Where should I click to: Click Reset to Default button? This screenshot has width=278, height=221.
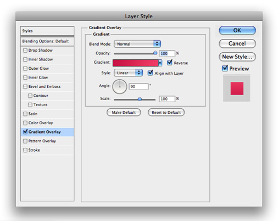(x=166, y=112)
